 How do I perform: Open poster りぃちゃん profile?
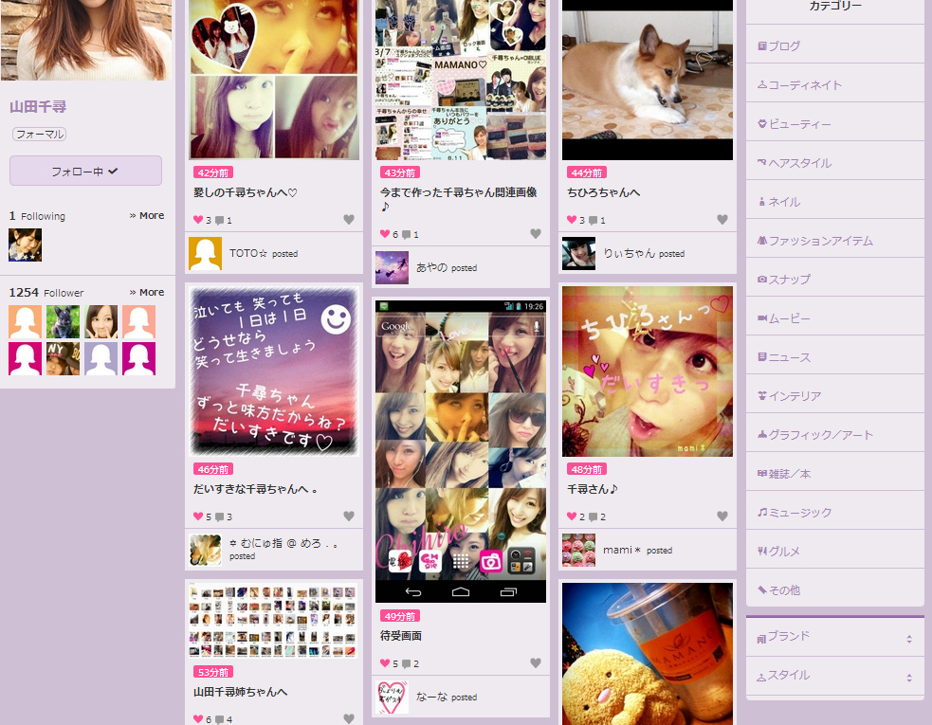pyautogui.click(x=629, y=253)
